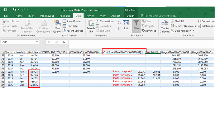Open the Sort dialog icon
The height and width of the screenshot is (120, 215).
126,25
